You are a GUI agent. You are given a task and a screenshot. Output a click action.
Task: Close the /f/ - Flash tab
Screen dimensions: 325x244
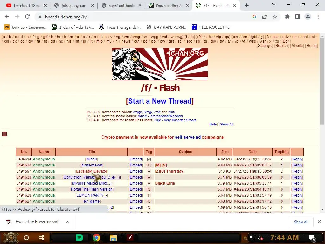[235, 6]
